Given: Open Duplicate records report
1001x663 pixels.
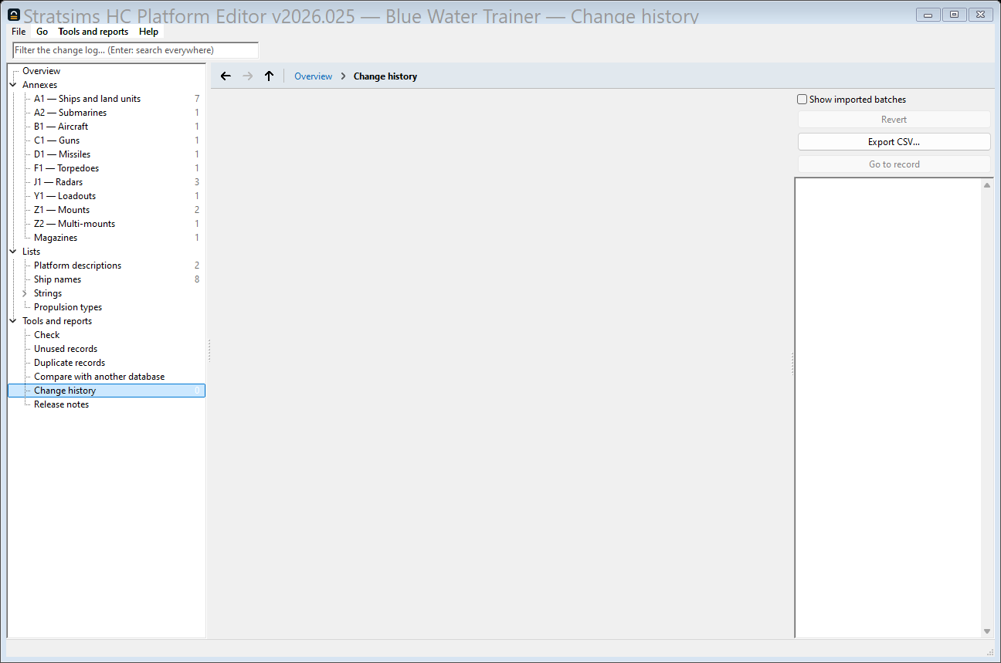Looking at the screenshot, I should coord(70,363).
